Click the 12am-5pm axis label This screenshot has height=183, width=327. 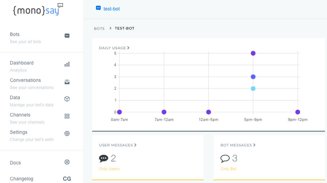click(208, 120)
